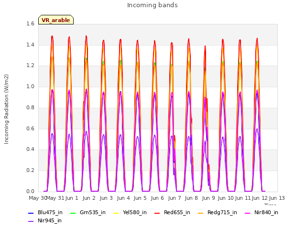
Task: Click the Jun 3 x-axis date label
Action: click(x=106, y=198)
